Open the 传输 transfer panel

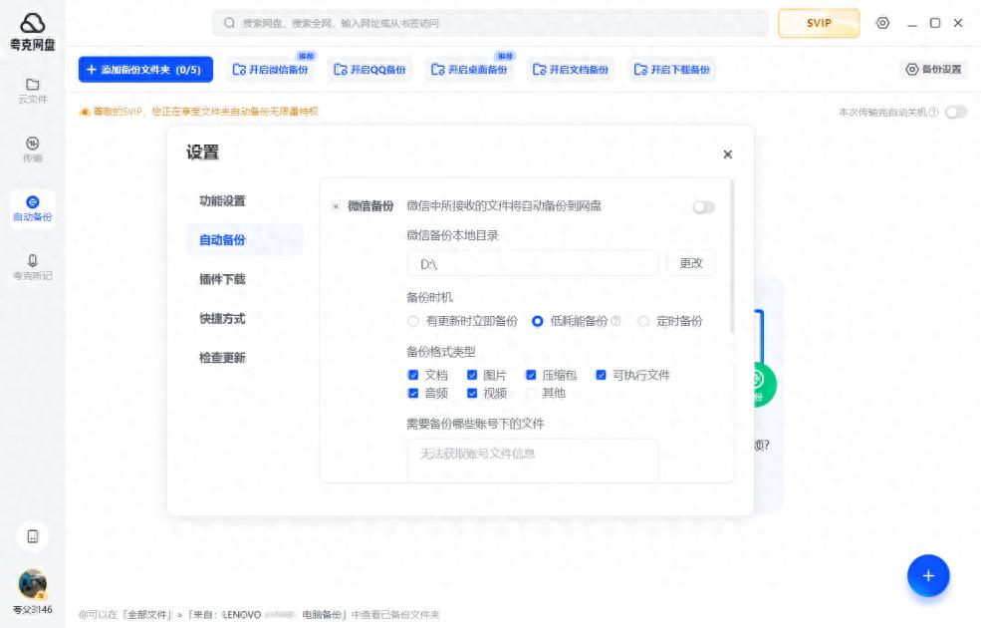pyautogui.click(x=32, y=149)
